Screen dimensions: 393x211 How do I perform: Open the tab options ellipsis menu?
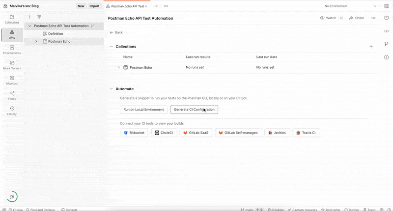tap(166, 6)
